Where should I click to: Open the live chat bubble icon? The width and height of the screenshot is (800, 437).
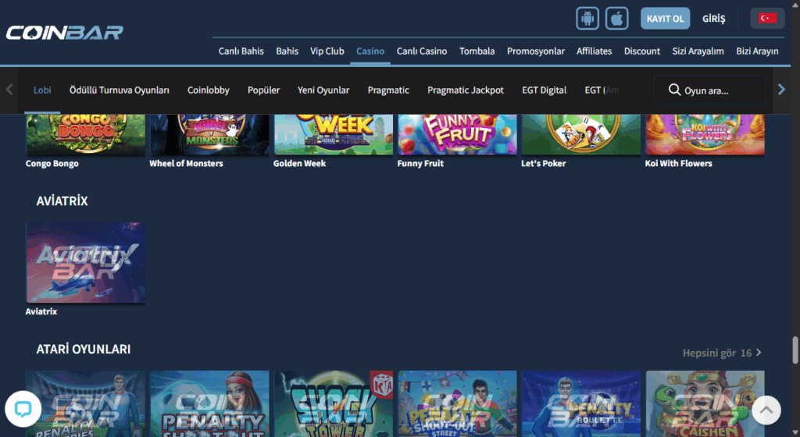pos(23,409)
